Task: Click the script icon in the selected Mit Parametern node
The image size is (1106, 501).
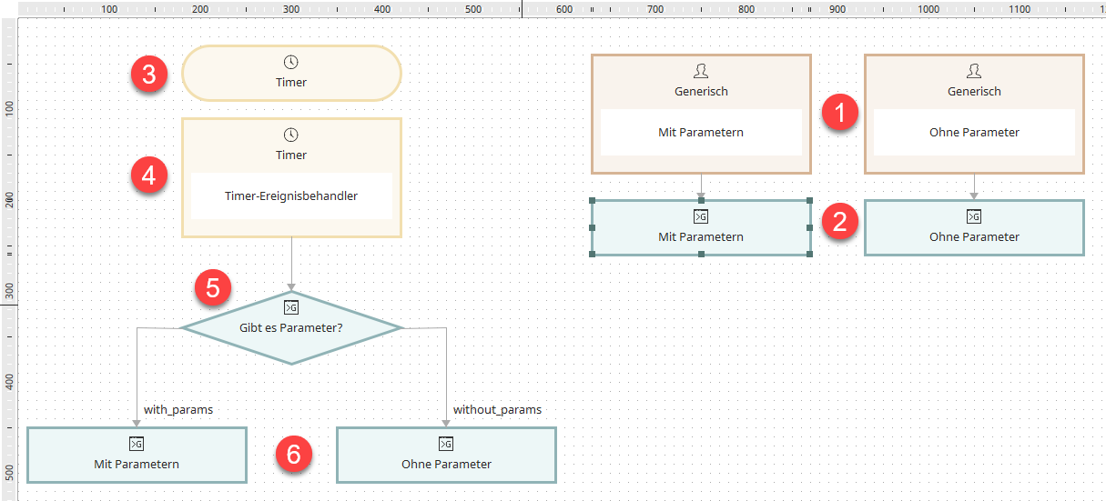Action: [x=701, y=216]
